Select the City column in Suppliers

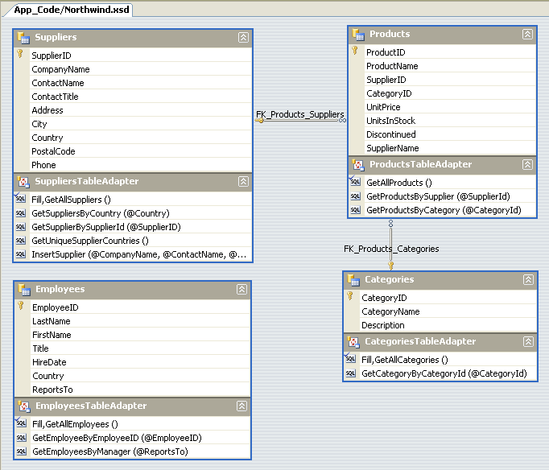(x=141, y=124)
